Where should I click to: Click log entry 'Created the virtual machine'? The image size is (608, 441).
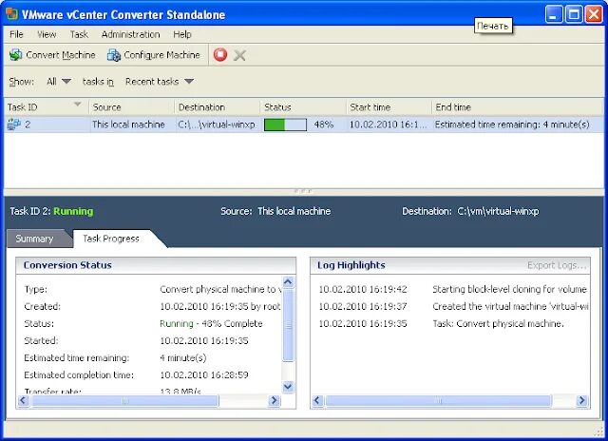click(x=510, y=306)
